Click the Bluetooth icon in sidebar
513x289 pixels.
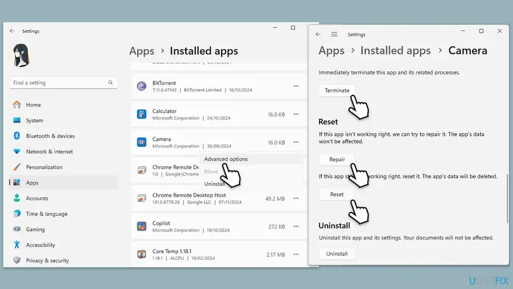point(17,136)
